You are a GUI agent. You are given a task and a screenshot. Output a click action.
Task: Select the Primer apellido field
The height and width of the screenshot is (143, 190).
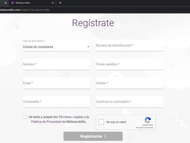pos(129,65)
